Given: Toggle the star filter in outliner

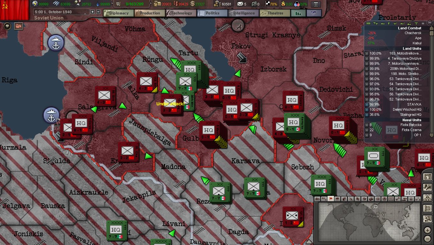Looking at the screenshot, I should (x=423, y=24).
